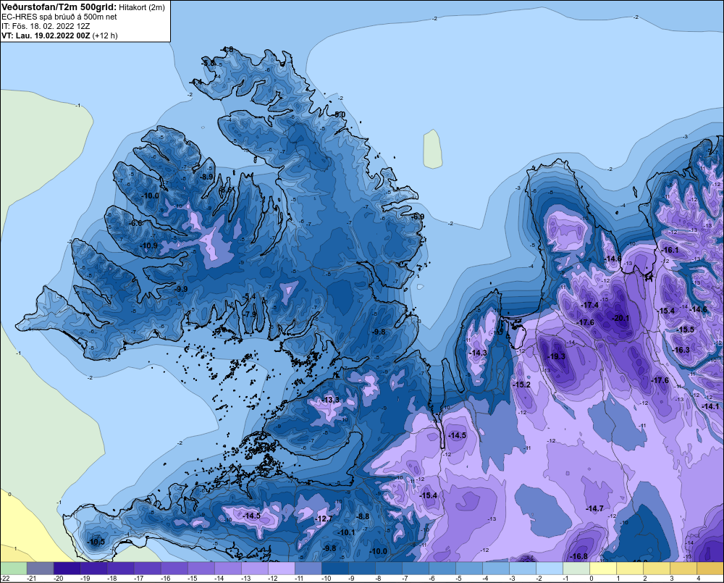Select the -8.8 temperature label
The width and height of the screenshot is (724, 583).
[x=363, y=516]
